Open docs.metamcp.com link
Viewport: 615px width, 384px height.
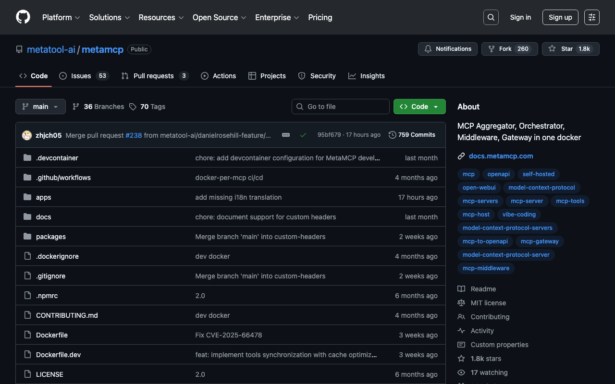pos(501,156)
